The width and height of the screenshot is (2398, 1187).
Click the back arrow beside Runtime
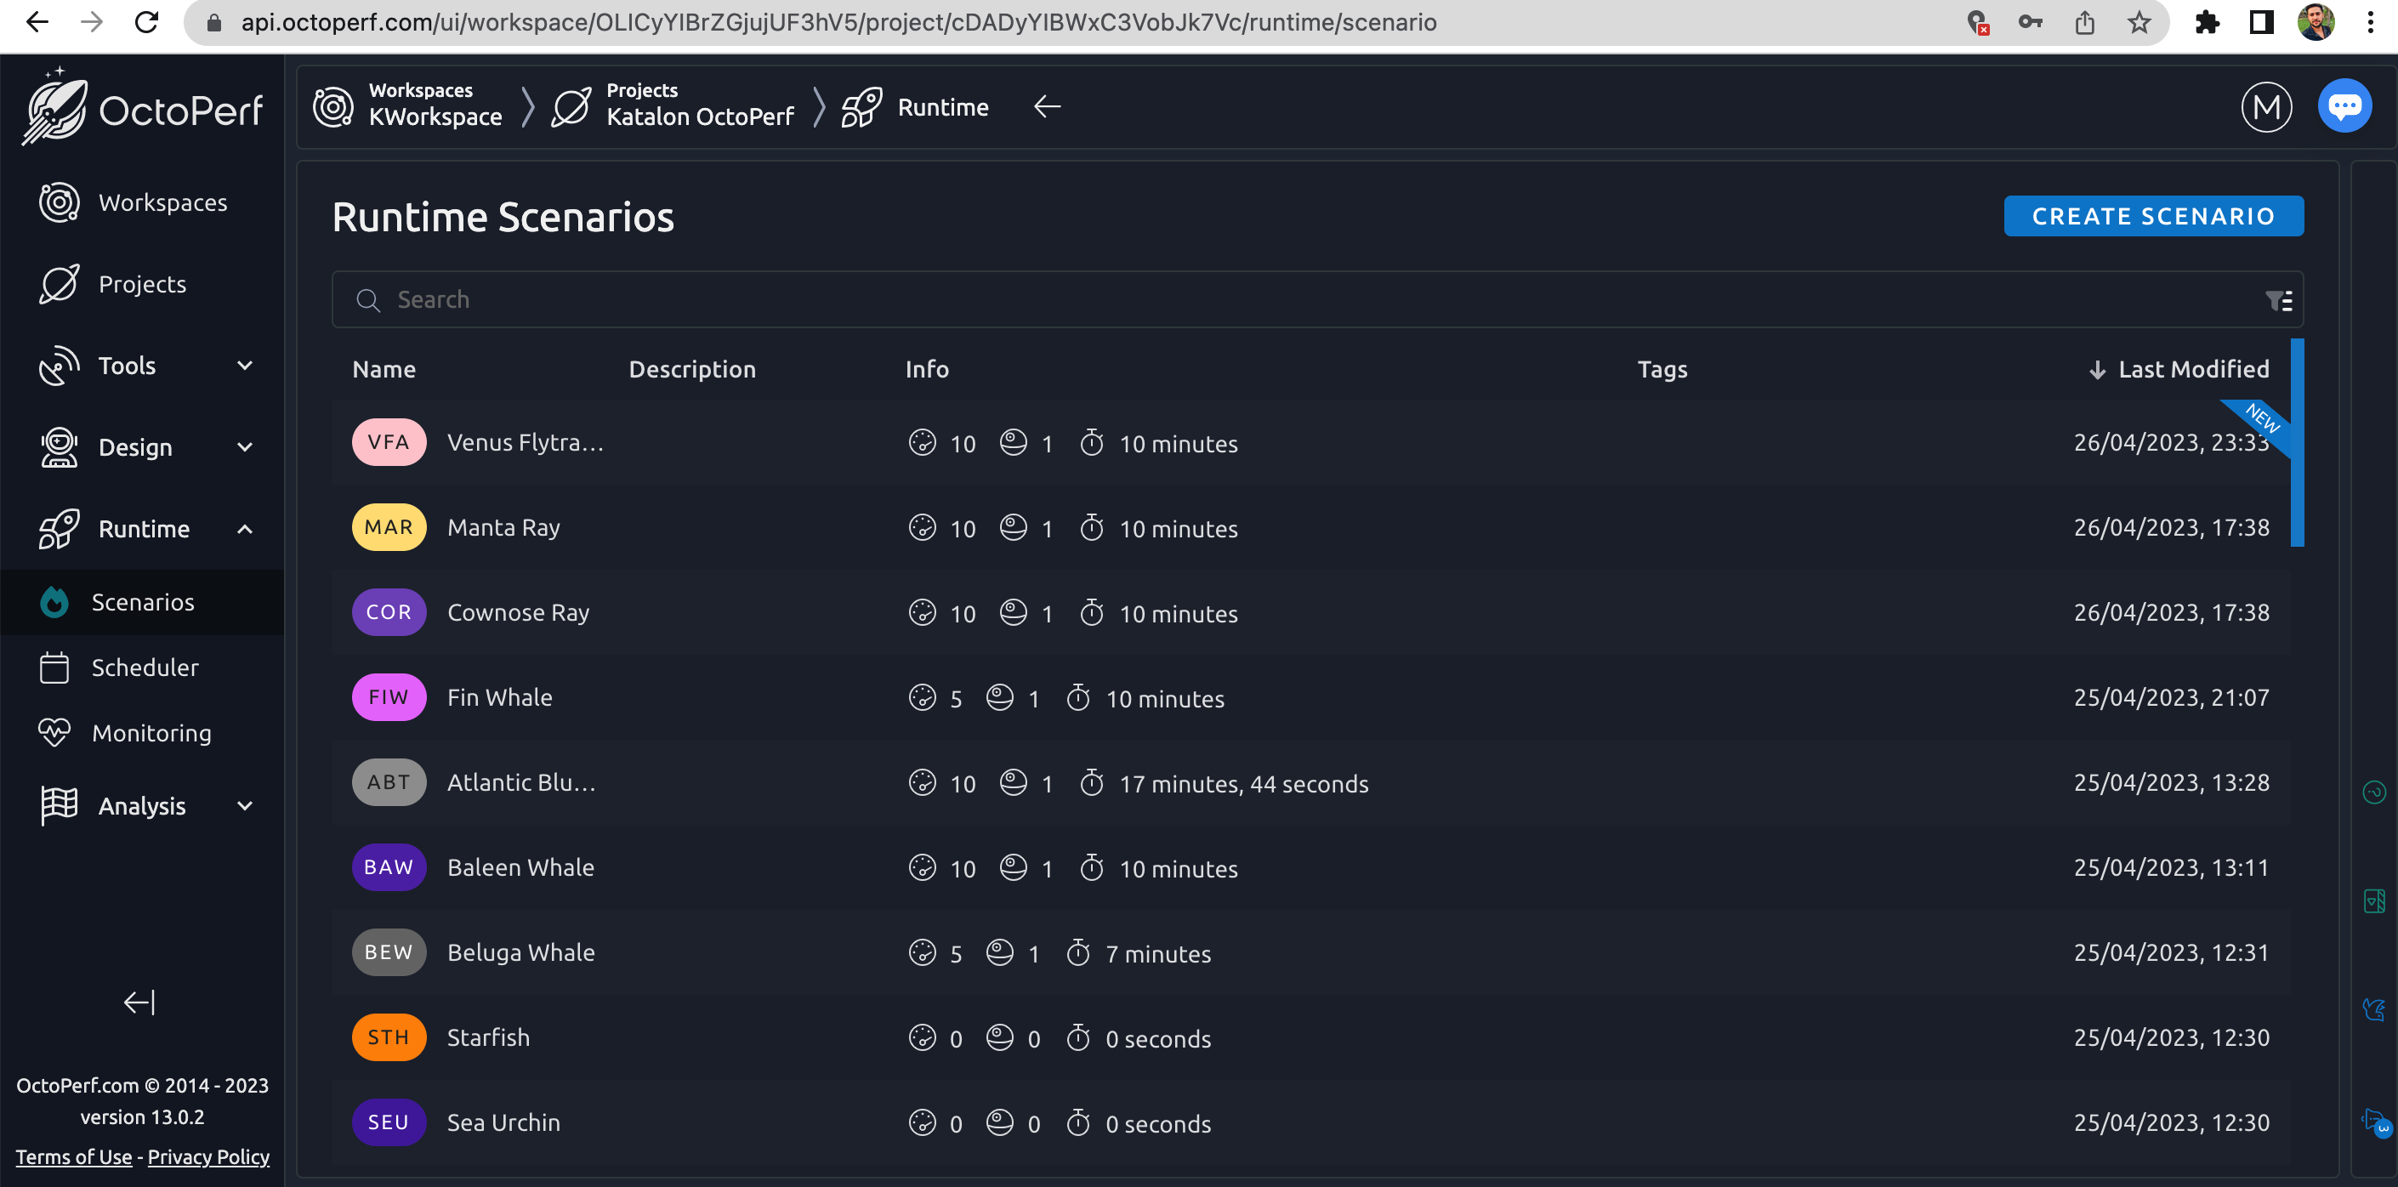coord(1046,107)
